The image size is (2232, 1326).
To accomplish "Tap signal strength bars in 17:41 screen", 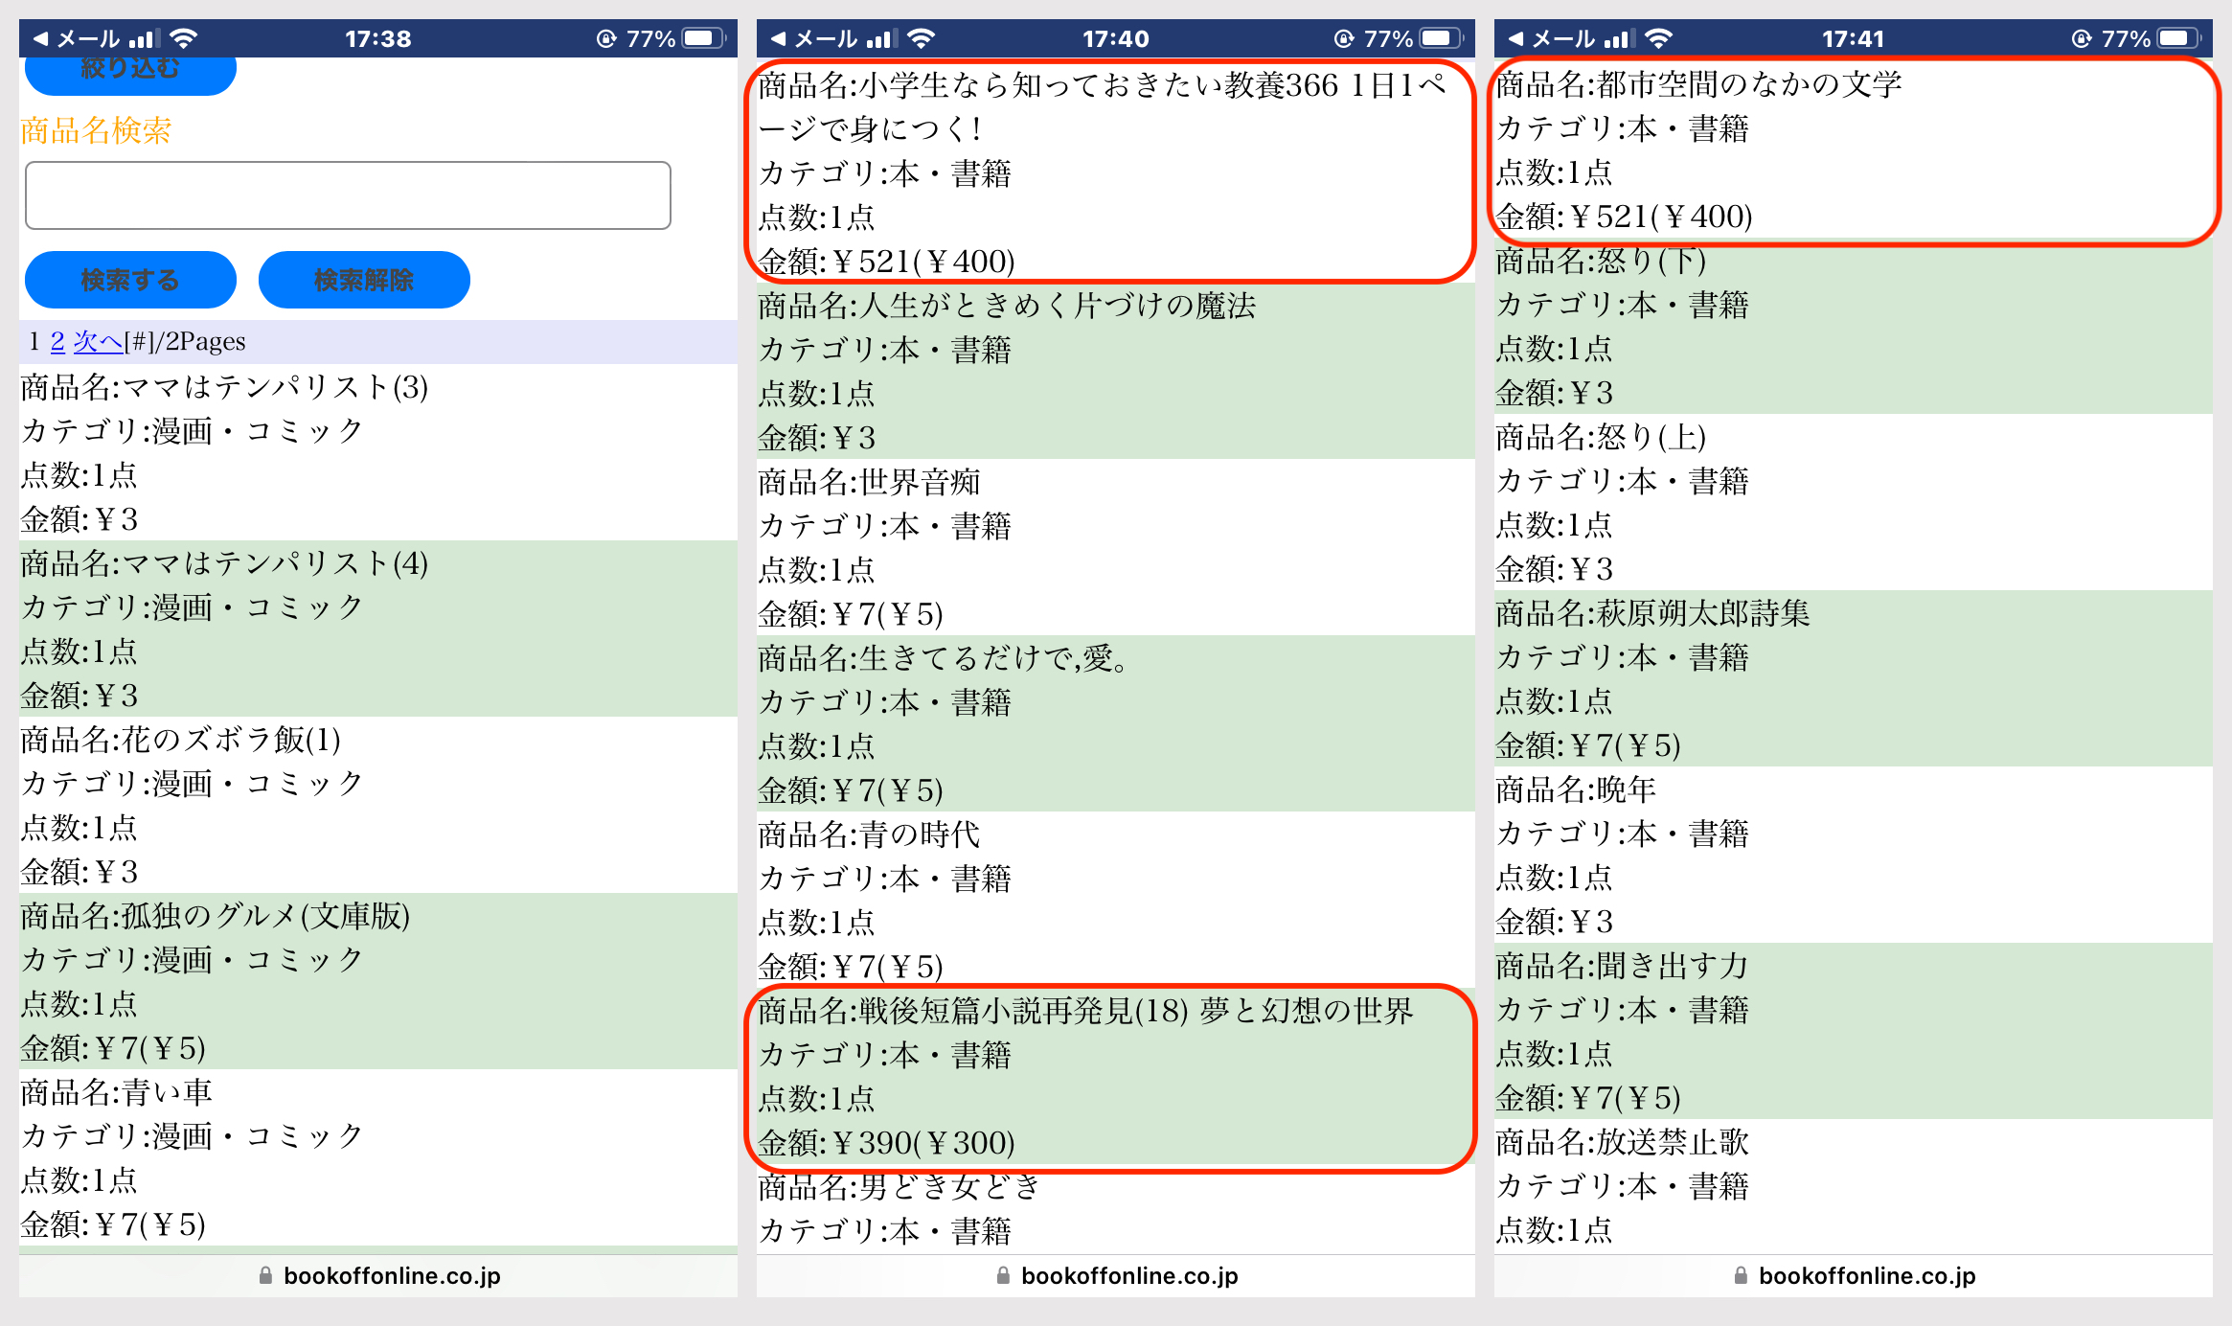I will 1619,39.
